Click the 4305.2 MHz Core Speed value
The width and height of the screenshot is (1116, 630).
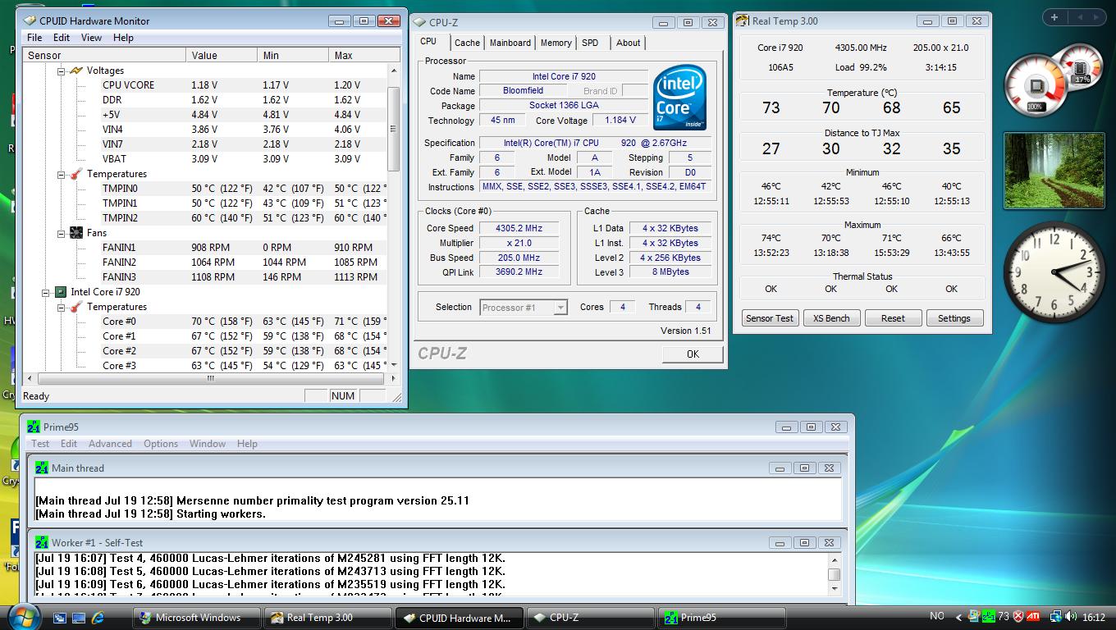click(x=519, y=228)
